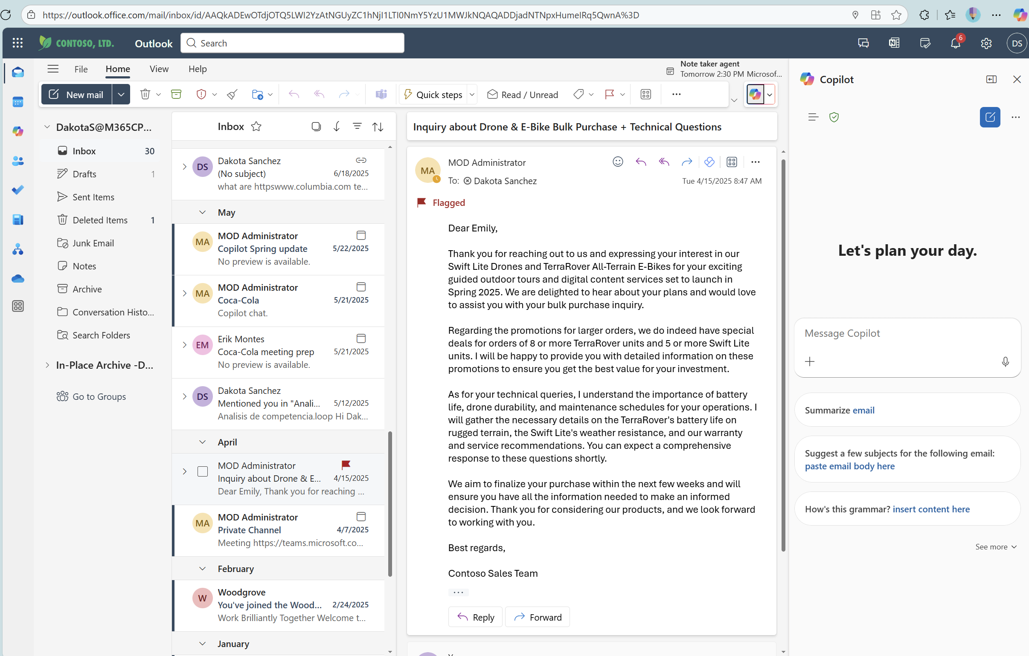Collapse the May group in the message list
Viewport: 1029px width, 656px height.
203,212
